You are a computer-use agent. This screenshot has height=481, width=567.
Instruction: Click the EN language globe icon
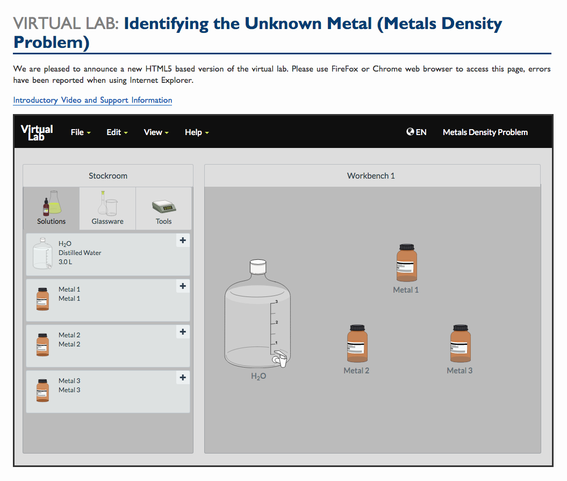pyautogui.click(x=410, y=132)
